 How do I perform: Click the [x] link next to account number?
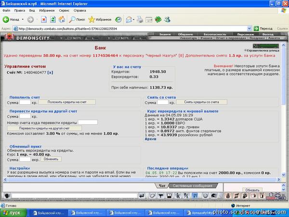click(x=50, y=72)
